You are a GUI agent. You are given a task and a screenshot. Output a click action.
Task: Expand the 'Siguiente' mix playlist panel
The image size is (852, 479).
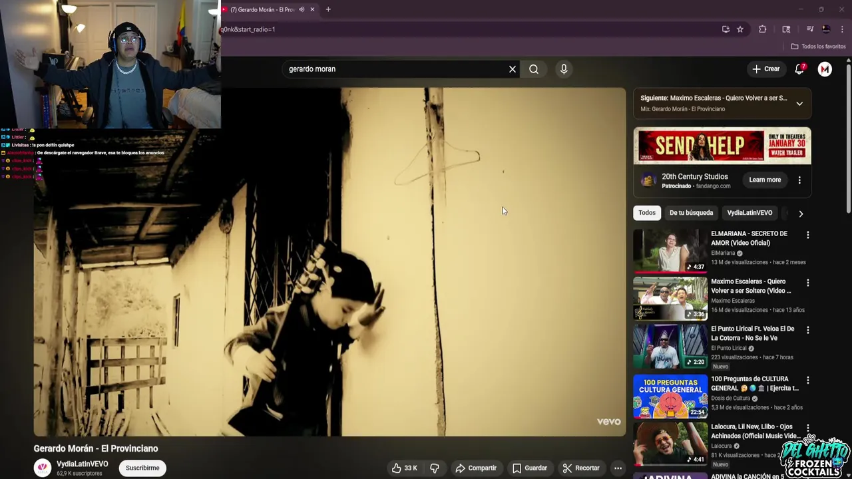(799, 104)
